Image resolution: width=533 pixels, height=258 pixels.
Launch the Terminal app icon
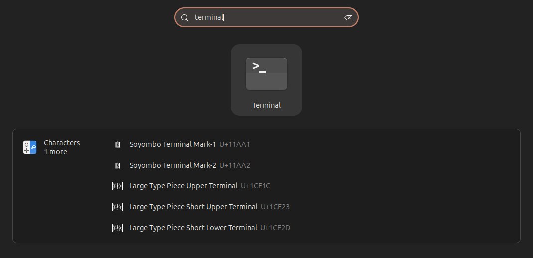[x=266, y=74]
